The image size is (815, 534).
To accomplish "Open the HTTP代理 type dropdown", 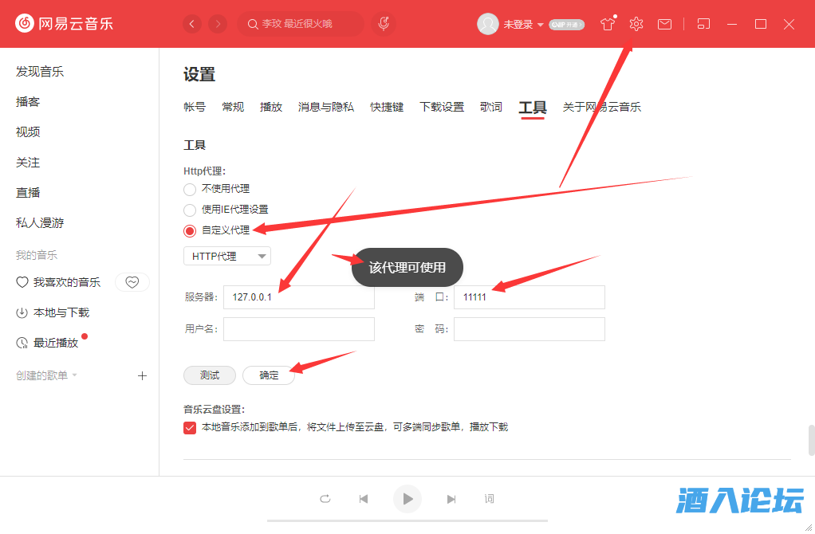I will [x=227, y=256].
